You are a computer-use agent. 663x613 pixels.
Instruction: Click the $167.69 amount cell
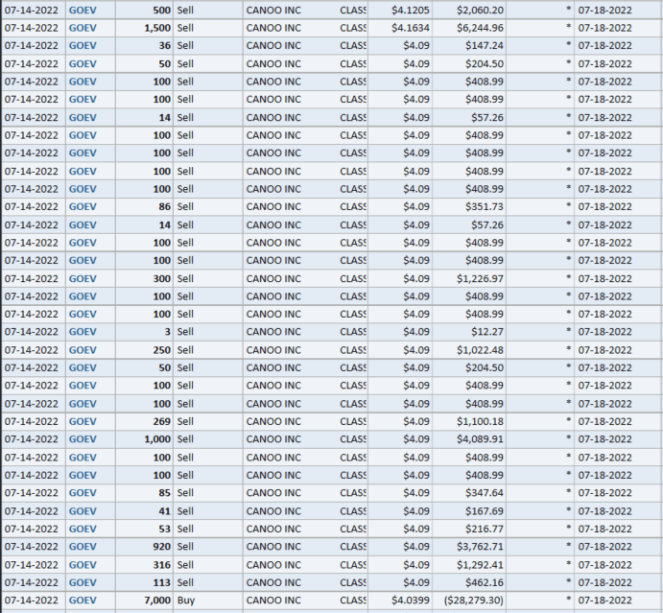[469, 511]
